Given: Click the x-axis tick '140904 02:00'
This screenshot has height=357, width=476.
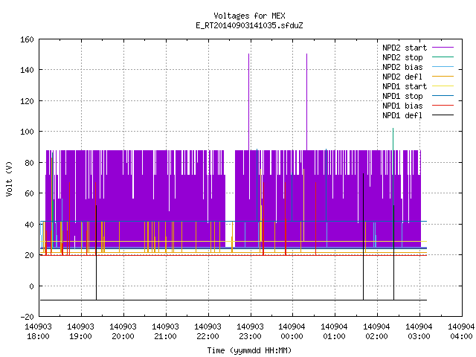Looking at the screenshot, I should point(376,332).
